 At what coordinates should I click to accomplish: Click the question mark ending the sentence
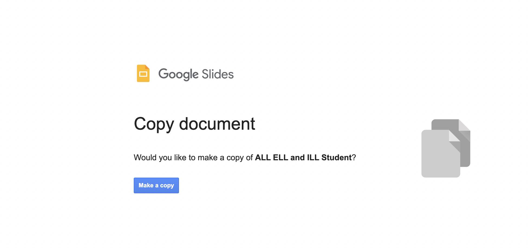[x=354, y=158]
